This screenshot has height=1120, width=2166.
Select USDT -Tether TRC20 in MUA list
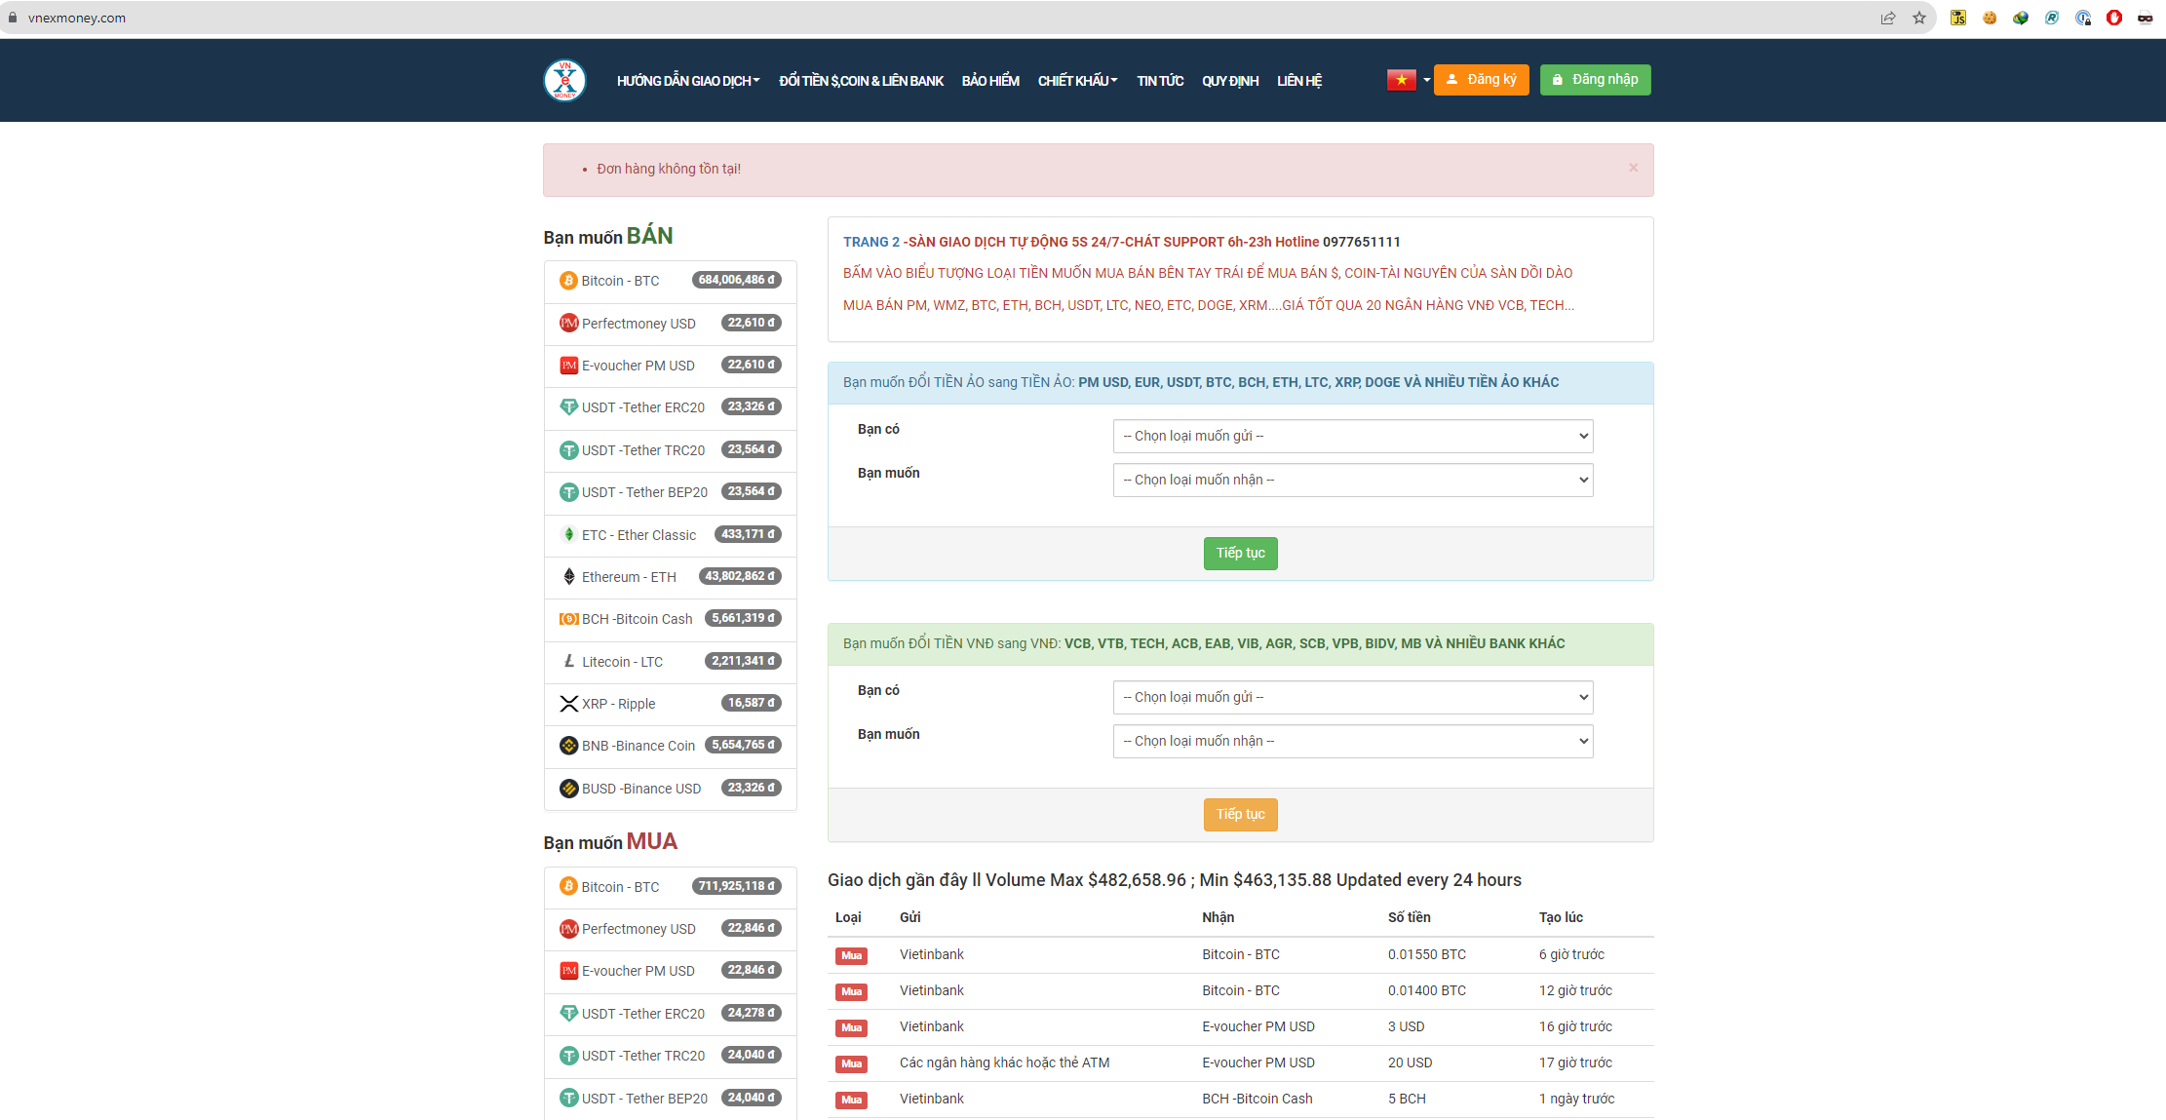(x=643, y=1056)
